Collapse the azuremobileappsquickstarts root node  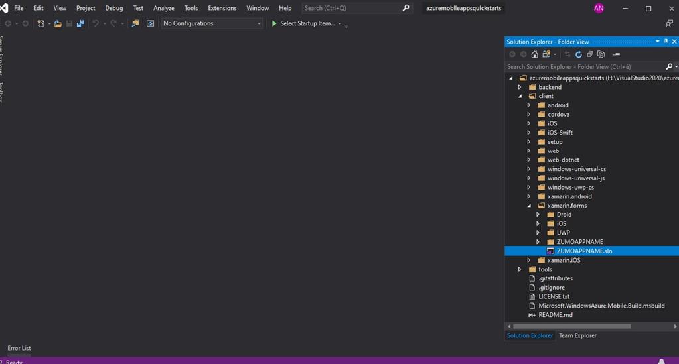click(511, 78)
